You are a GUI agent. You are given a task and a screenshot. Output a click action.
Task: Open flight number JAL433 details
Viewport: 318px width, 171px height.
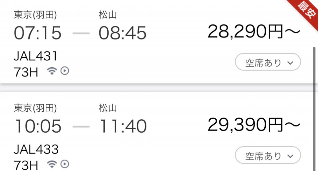point(36,149)
